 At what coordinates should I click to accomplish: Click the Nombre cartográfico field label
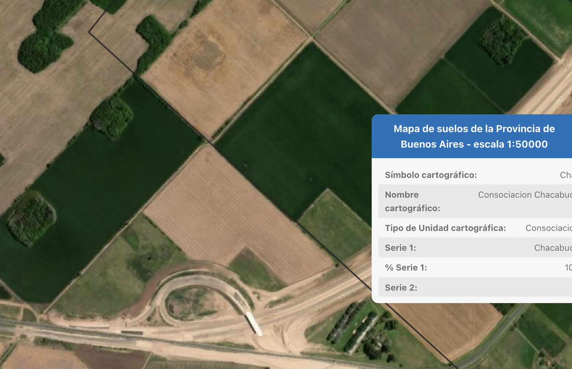pos(412,201)
